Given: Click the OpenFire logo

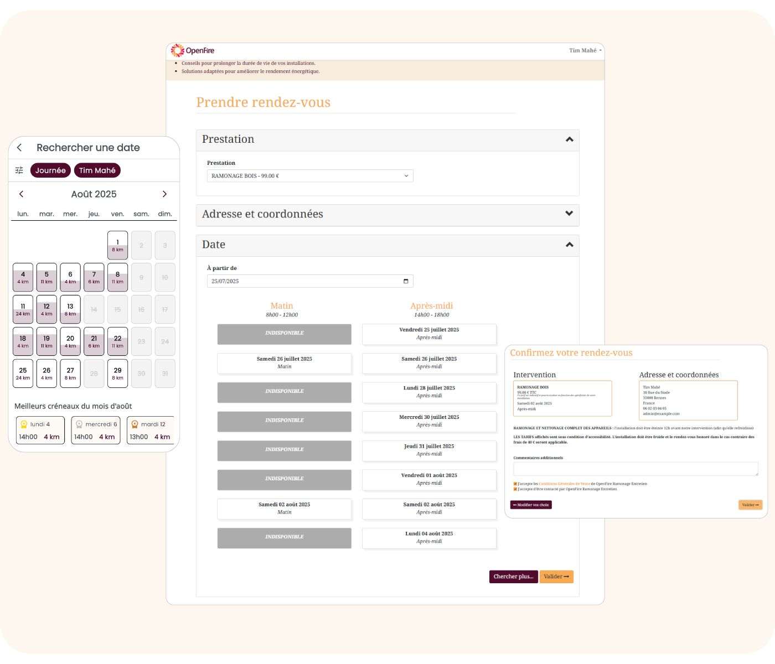Looking at the screenshot, I should tap(193, 50).
